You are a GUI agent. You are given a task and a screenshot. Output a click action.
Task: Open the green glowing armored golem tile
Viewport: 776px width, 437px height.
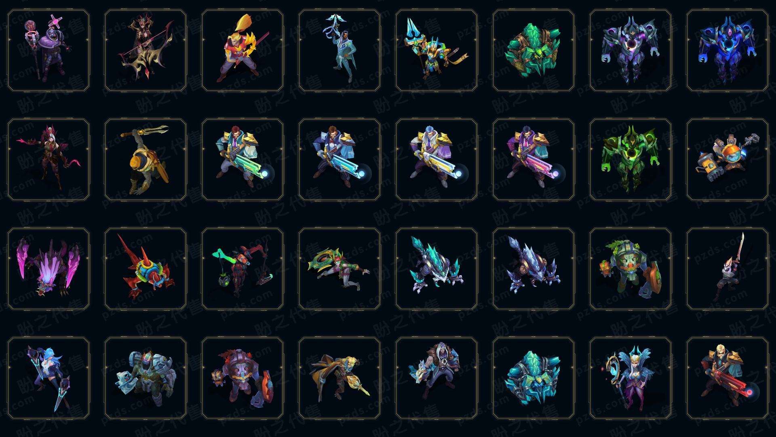(630, 159)
